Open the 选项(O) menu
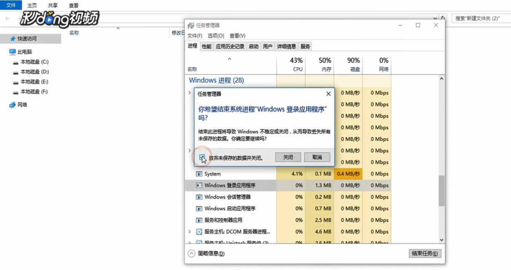511x270 pixels. pos(215,36)
